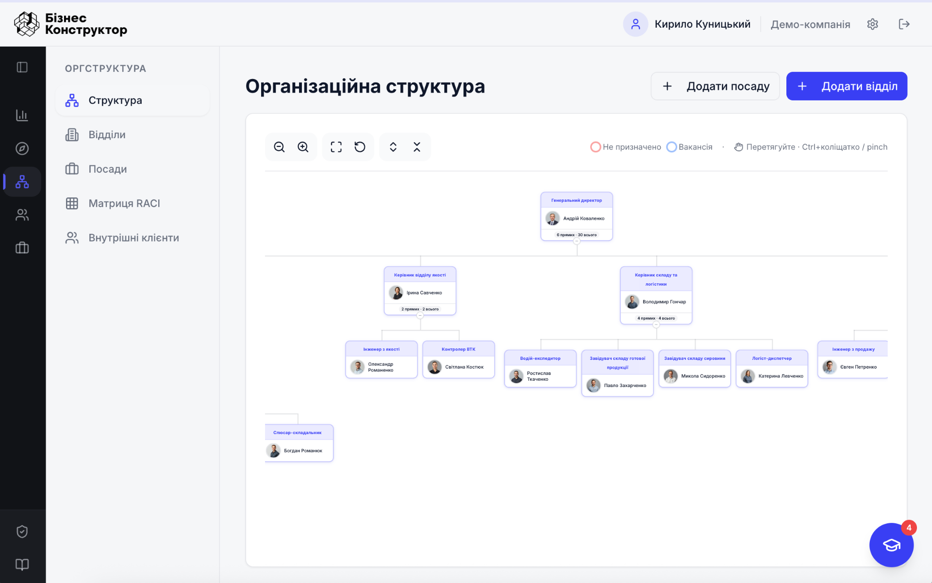Click "6 прямих · 30 всього" badge
The image size is (932, 583).
[x=577, y=235]
